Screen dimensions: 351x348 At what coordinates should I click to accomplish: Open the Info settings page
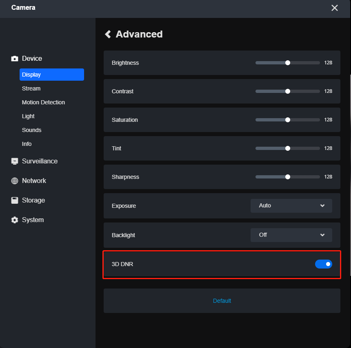[27, 144]
